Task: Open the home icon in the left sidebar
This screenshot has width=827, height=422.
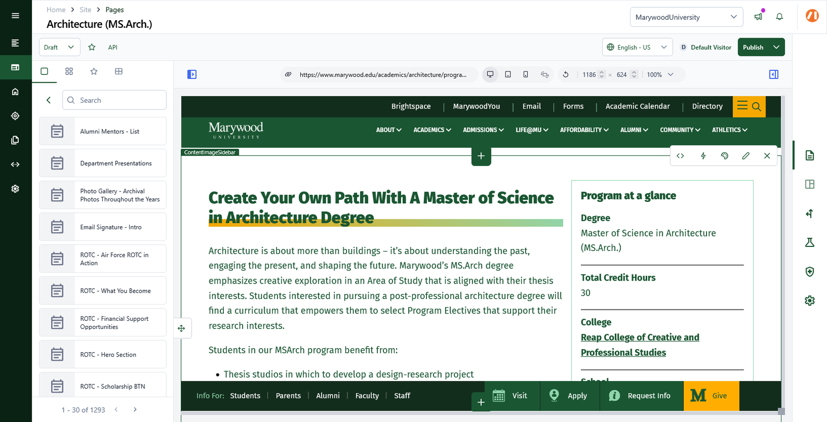Action: [x=16, y=91]
